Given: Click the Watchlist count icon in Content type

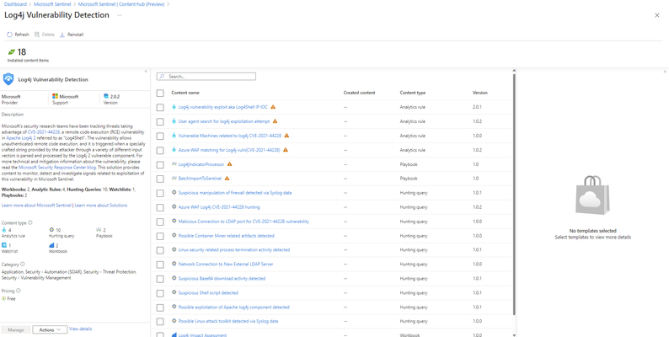Looking at the screenshot, I should coord(4,245).
